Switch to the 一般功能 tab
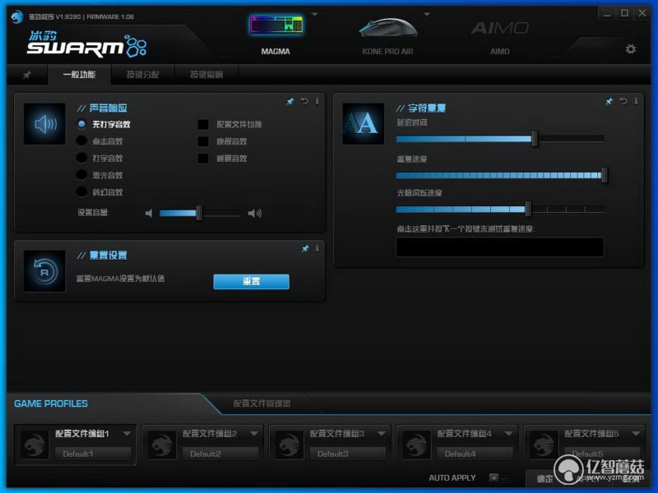Image resolution: width=658 pixels, height=493 pixels. (79, 75)
